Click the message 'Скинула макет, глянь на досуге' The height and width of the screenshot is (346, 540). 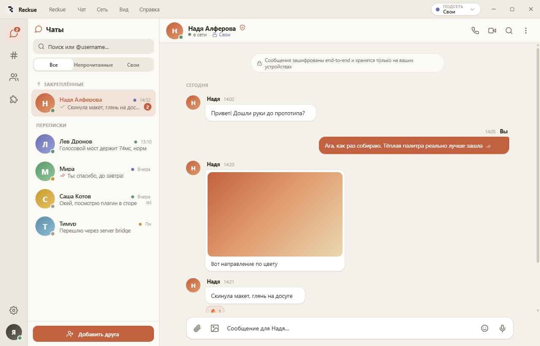pyautogui.click(x=255, y=296)
